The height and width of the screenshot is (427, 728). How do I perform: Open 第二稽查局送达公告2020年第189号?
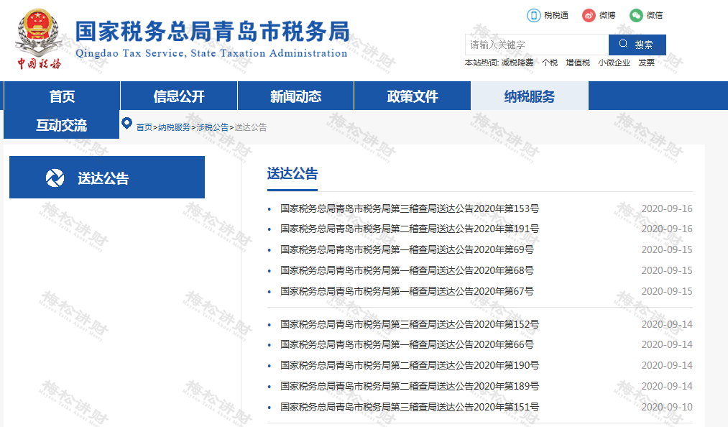coord(410,386)
